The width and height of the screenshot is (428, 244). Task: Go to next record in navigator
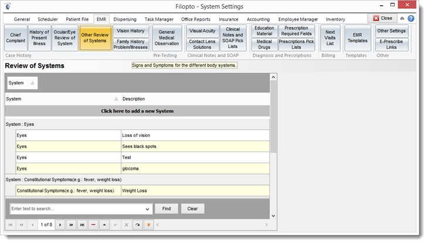point(60,225)
